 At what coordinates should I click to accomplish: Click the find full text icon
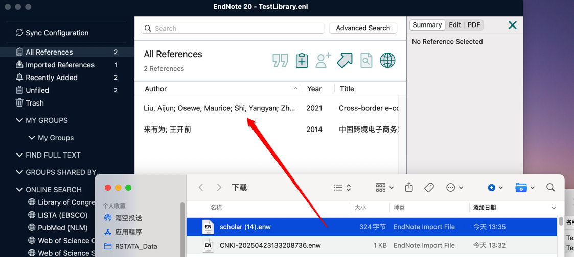click(366, 60)
